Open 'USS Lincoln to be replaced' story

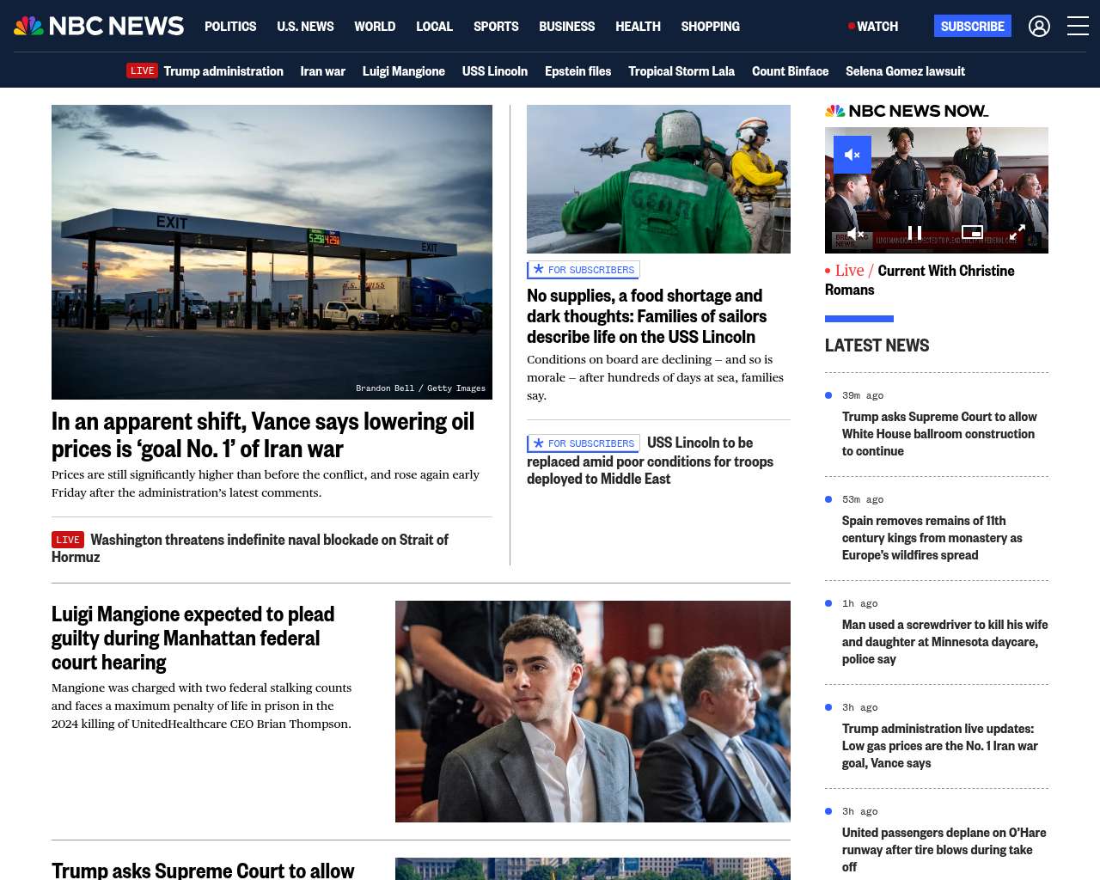pyautogui.click(x=650, y=461)
